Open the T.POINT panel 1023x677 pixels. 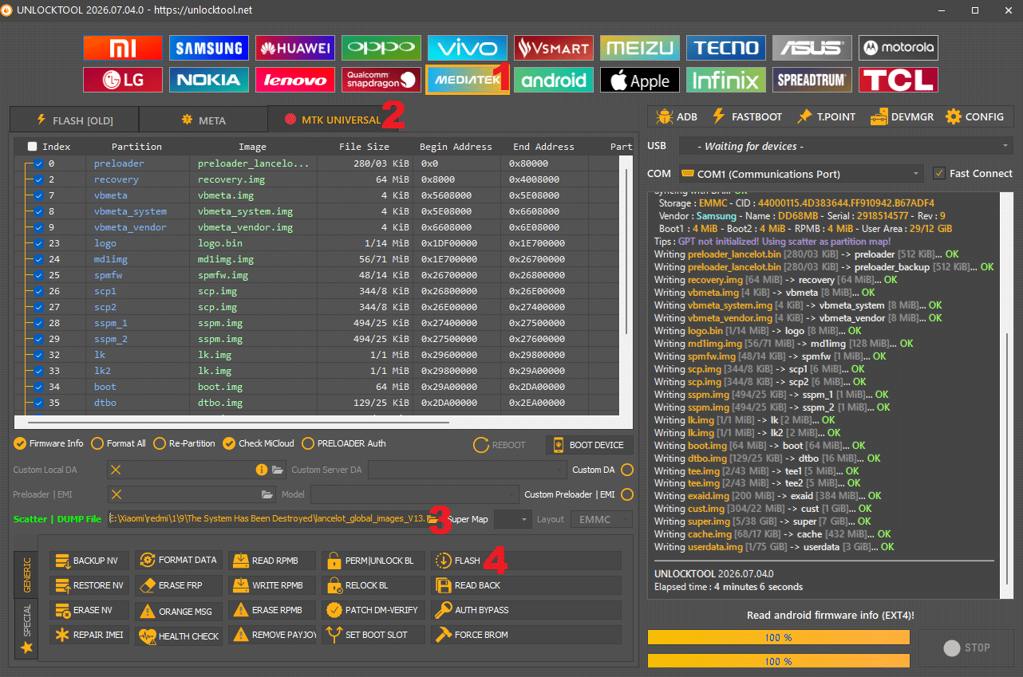pyautogui.click(x=827, y=116)
